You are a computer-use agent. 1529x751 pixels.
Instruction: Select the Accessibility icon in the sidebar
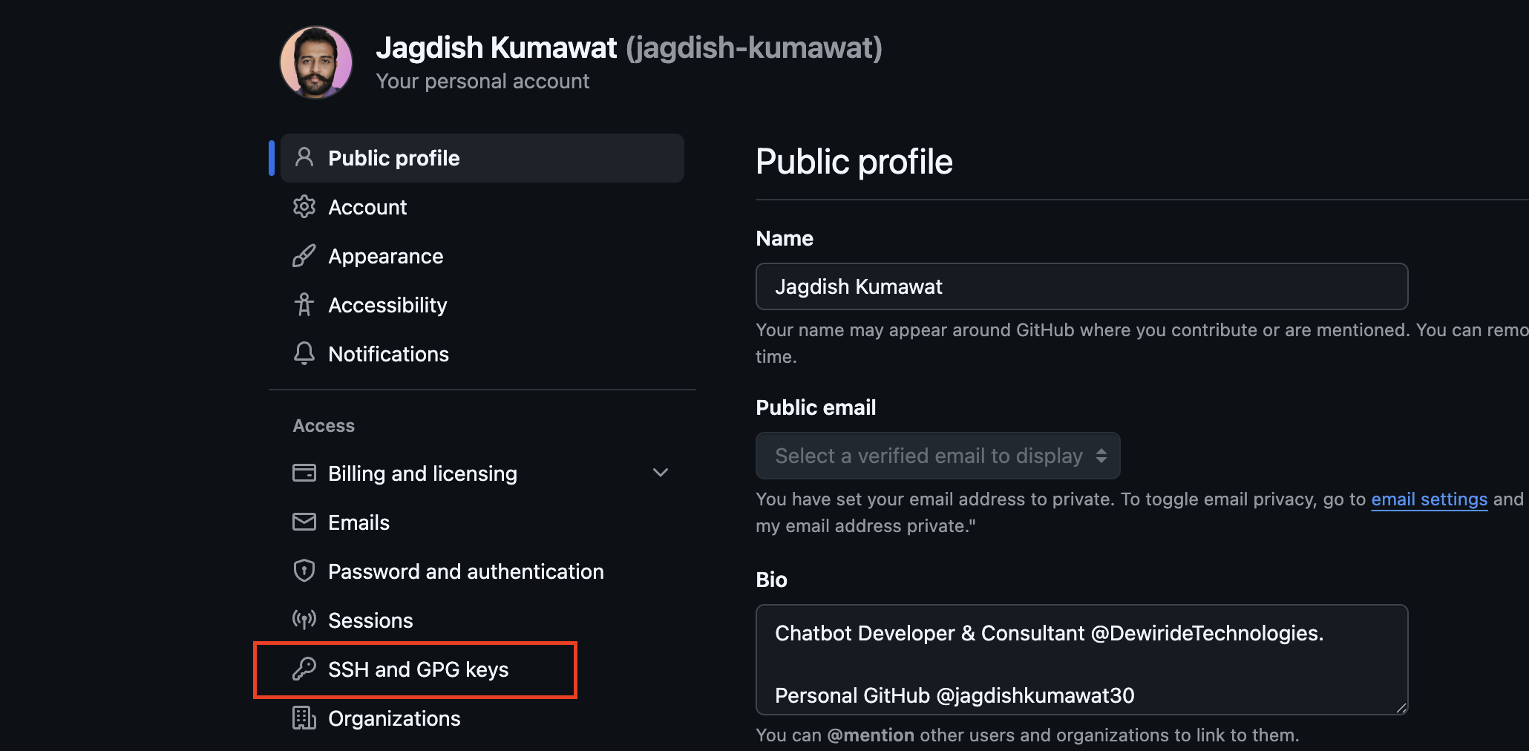click(304, 304)
